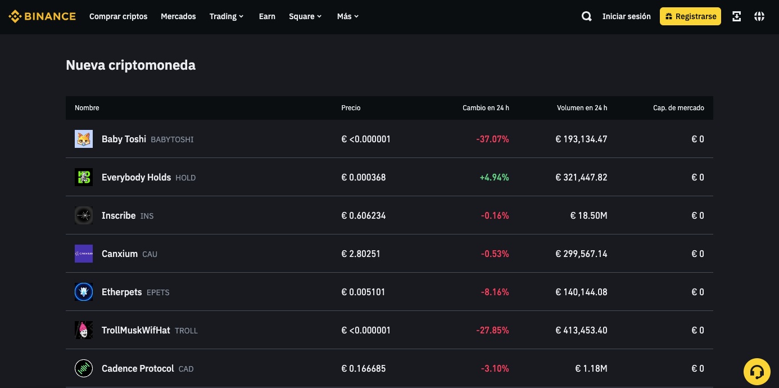Sort by Volumen en 24 h header
This screenshot has width=779, height=388.
pyautogui.click(x=582, y=107)
